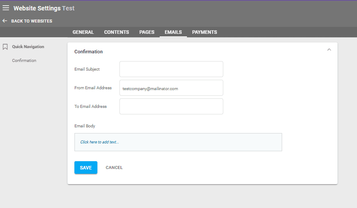This screenshot has height=208, width=357.
Task: Jump to Confirmation in Quick Navigation
Action: (24, 61)
